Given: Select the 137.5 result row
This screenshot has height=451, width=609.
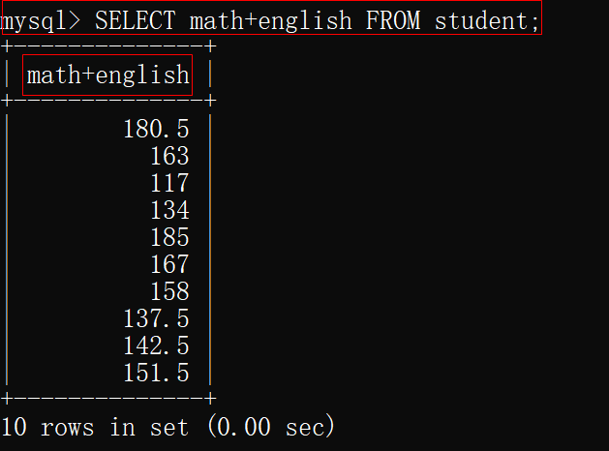Looking at the screenshot, I should click(x=156, y=318).
